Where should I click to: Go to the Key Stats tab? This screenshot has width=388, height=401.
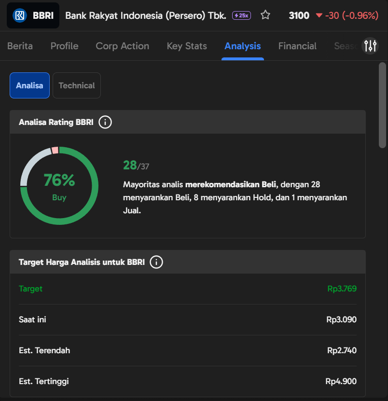[x=187, y=46]
